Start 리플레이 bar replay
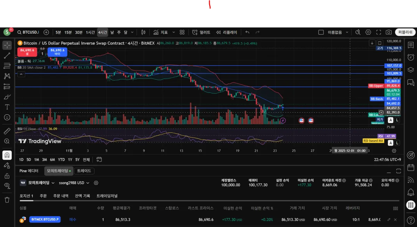 [x=227, y=32]
